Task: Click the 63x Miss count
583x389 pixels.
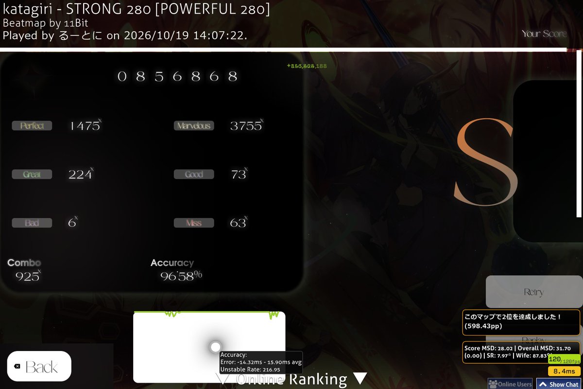Action: coord(239,223)
